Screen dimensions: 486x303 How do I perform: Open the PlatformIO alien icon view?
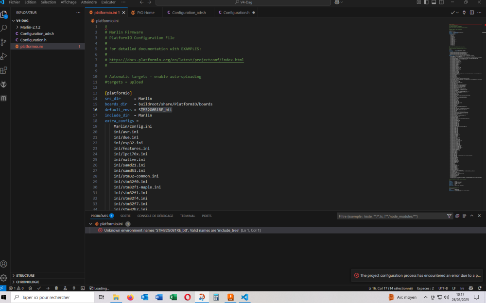coord(4,84)
